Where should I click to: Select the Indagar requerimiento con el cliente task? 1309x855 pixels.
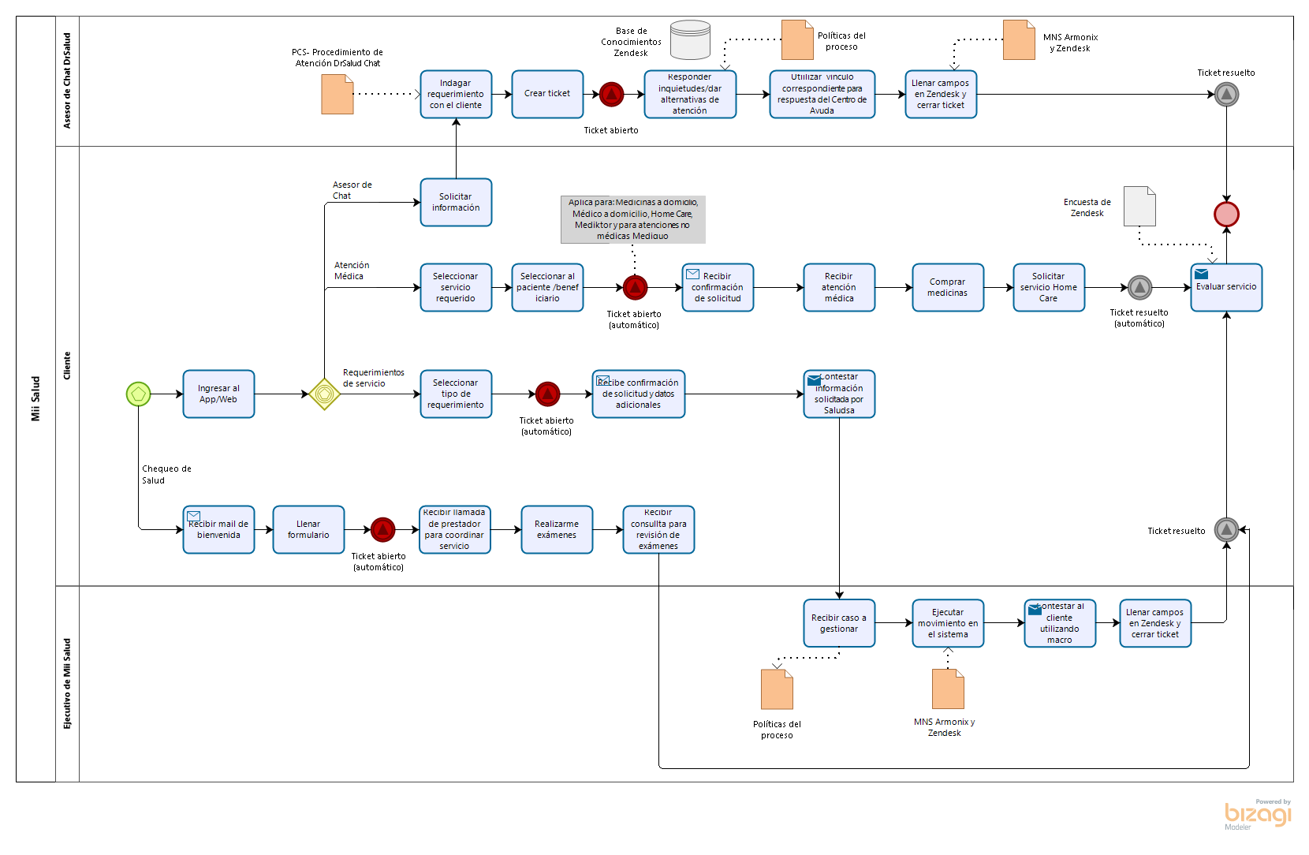pos(456,95)
